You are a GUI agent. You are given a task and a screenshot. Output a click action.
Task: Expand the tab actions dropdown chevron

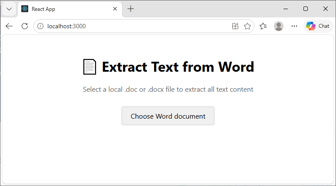pos(9,9)
